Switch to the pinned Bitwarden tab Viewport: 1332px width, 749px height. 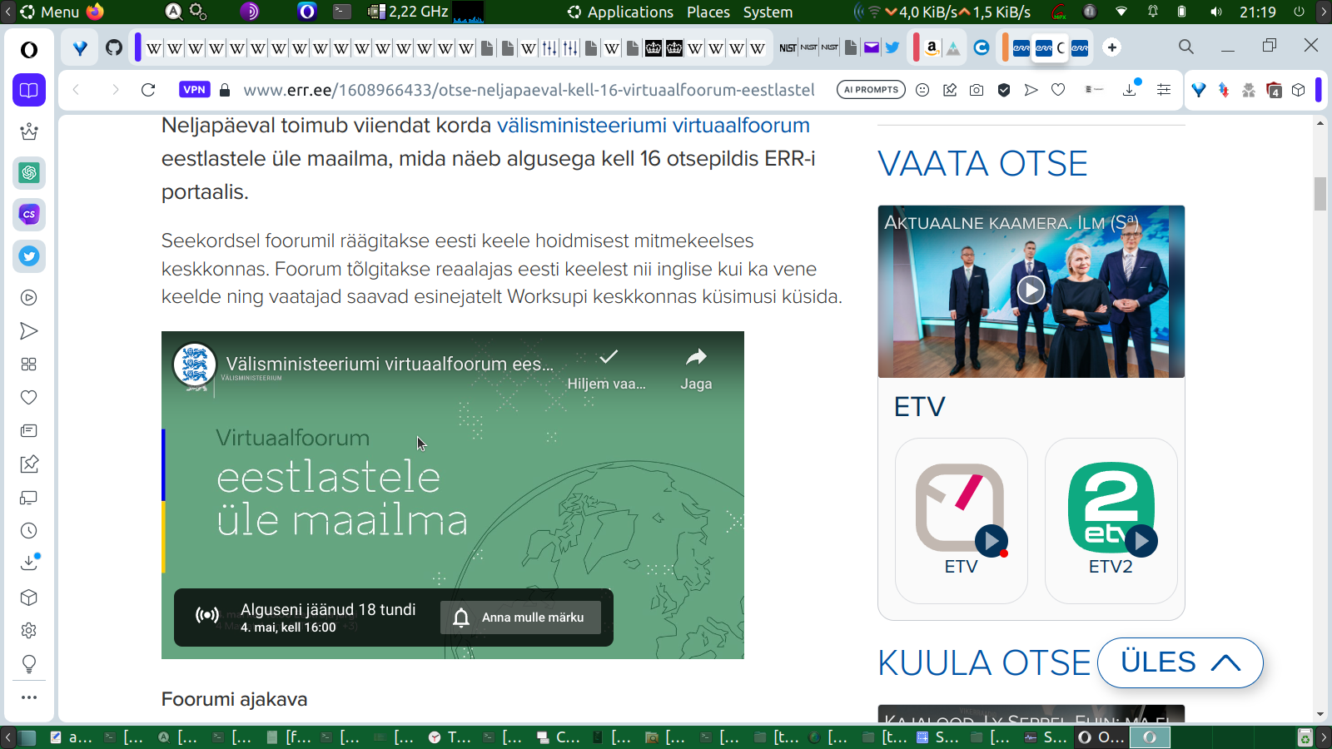[80, 47]
